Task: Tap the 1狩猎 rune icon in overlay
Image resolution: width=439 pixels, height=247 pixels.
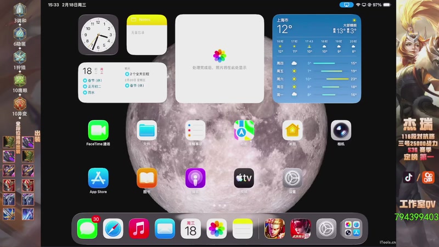Action: [20, 57]
